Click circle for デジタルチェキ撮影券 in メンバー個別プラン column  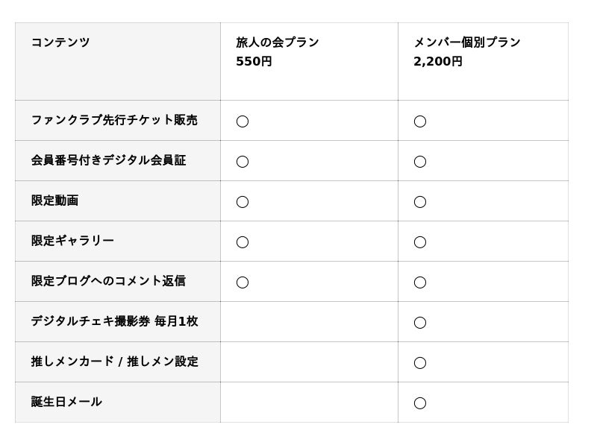[420, 322]
